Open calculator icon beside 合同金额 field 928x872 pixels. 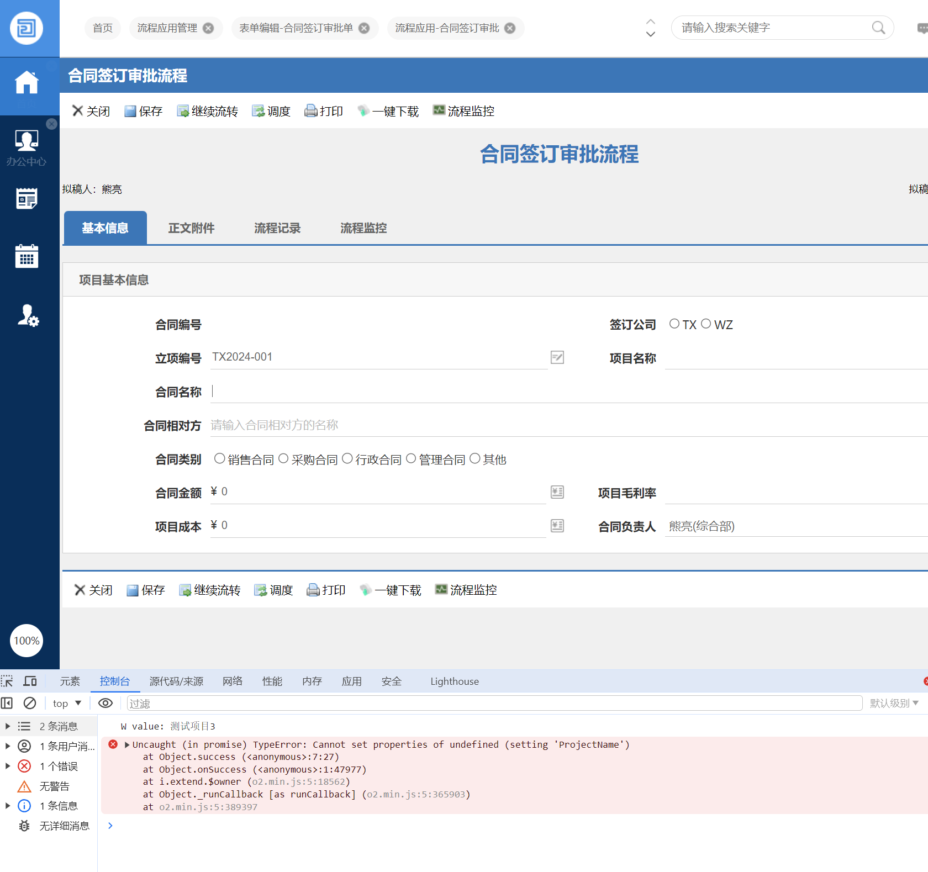tap(557, 492)
